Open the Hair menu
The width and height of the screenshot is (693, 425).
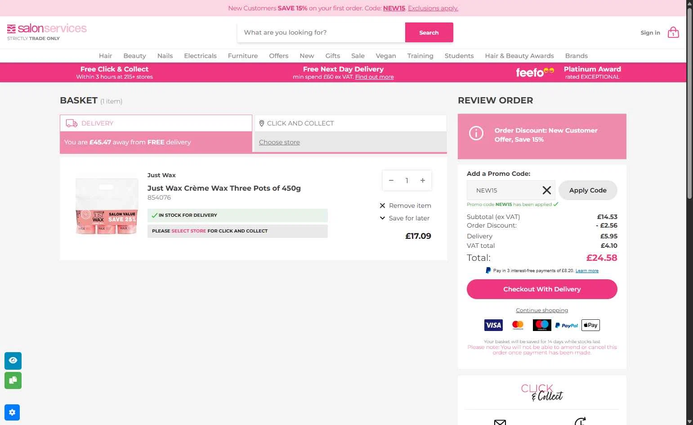(105, 56)
